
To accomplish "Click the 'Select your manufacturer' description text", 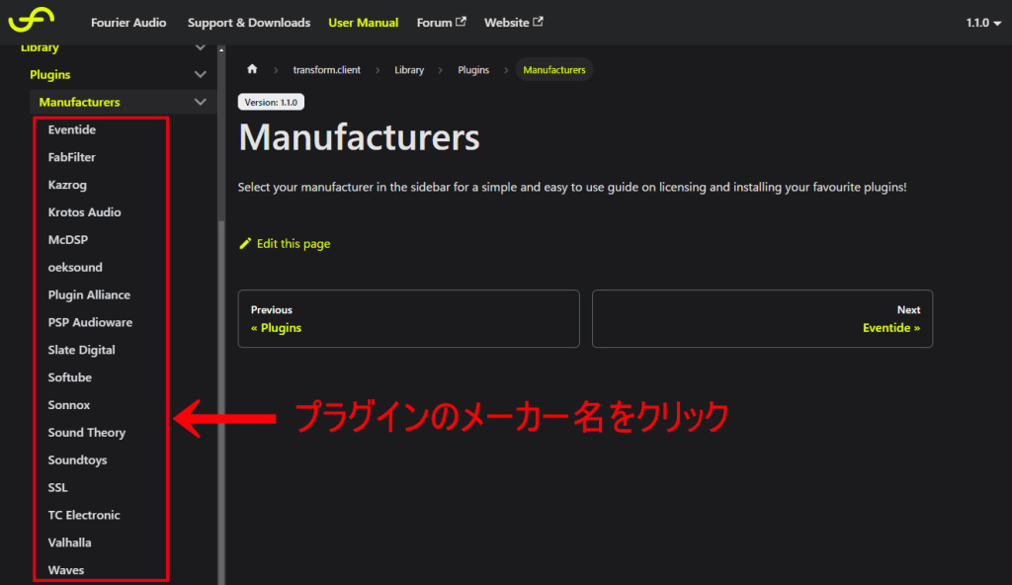I will tap(572, 187).
